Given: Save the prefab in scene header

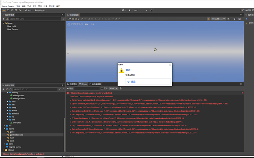Looking at the screenshot, I should tap(86, 24).
